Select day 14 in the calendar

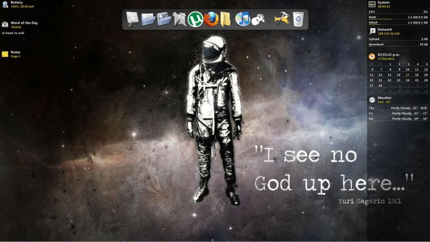380,75
